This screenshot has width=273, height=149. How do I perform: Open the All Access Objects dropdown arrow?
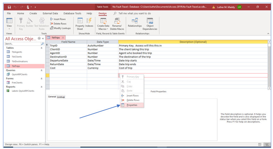[39, 38]
